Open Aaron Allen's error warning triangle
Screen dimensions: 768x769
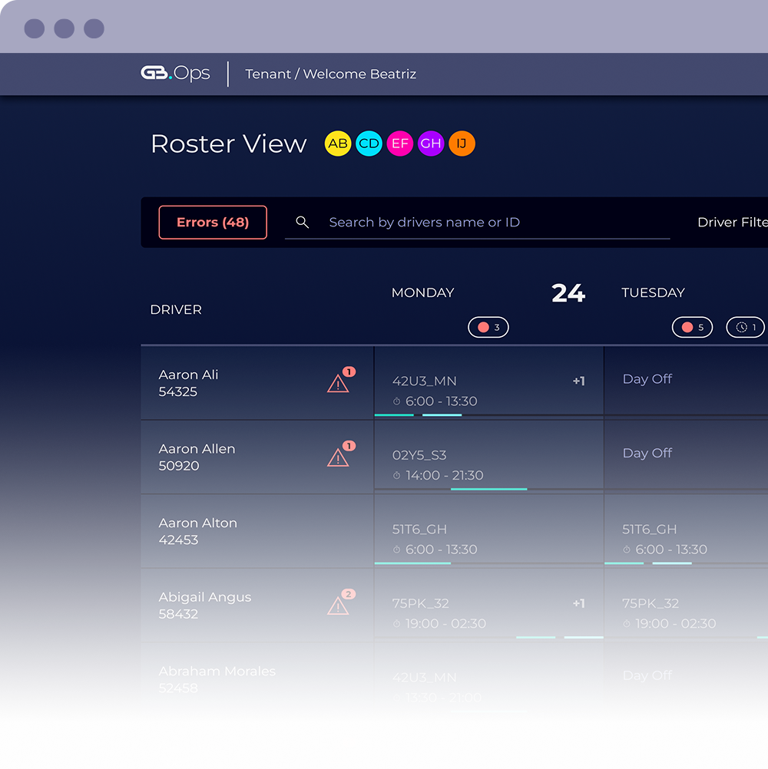point(338,457)
